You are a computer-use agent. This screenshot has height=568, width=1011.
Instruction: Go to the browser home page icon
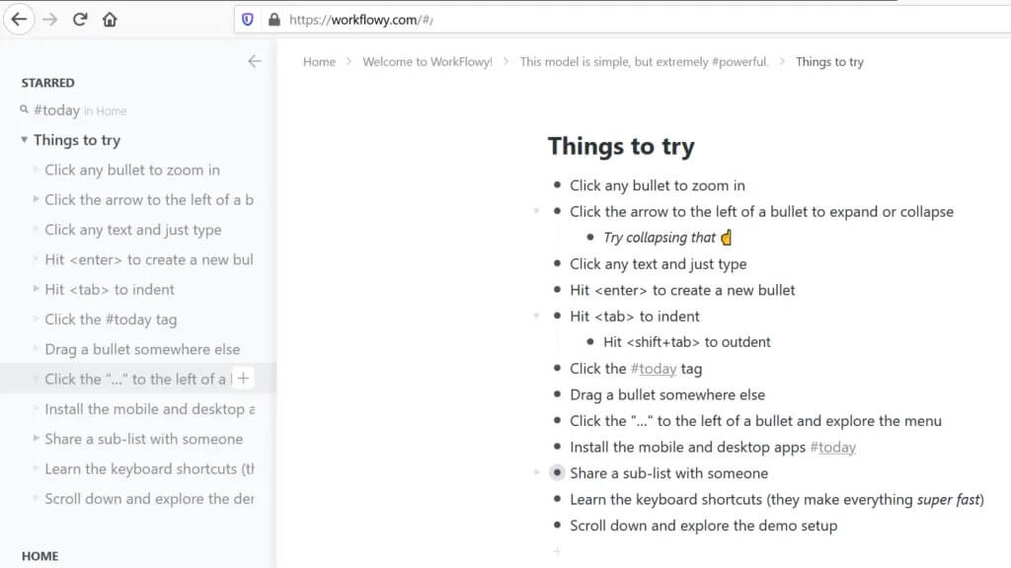[110, 19]
